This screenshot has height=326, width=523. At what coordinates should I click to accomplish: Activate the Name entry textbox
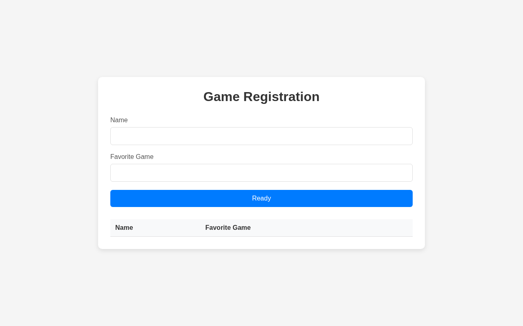pyautogui.click(x=261, y=136)
